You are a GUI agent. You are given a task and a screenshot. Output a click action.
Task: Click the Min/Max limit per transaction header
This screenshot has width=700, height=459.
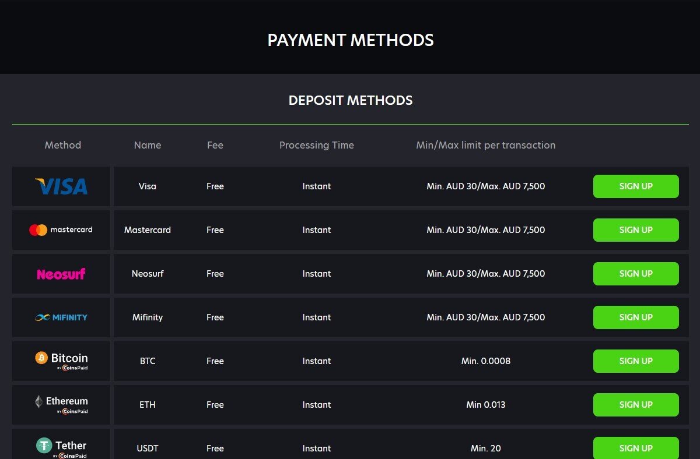pos(486,145)
